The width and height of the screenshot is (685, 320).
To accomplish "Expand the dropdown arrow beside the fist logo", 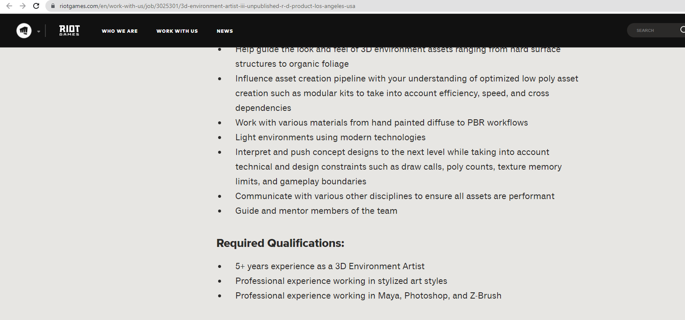I will coord(39,31).
